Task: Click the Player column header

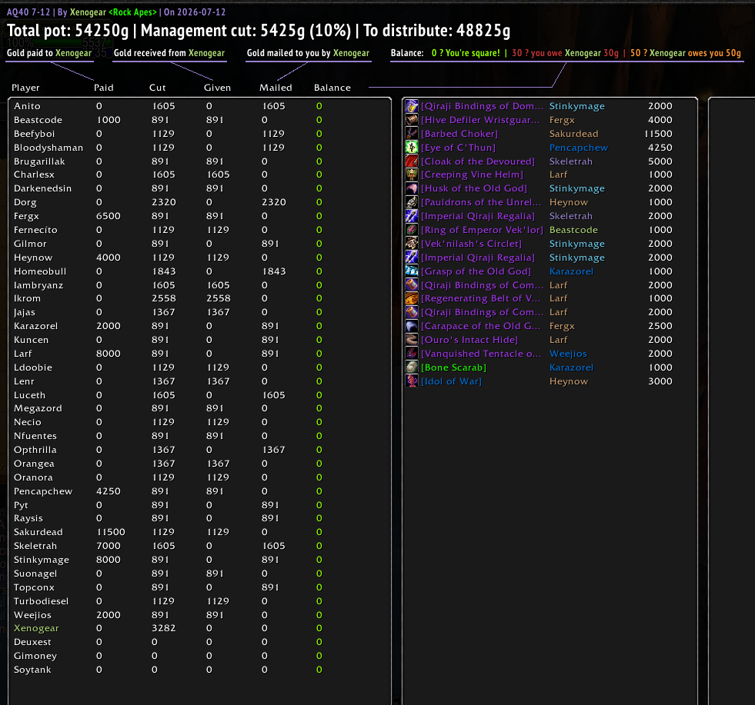Action: tap(25, 88)
